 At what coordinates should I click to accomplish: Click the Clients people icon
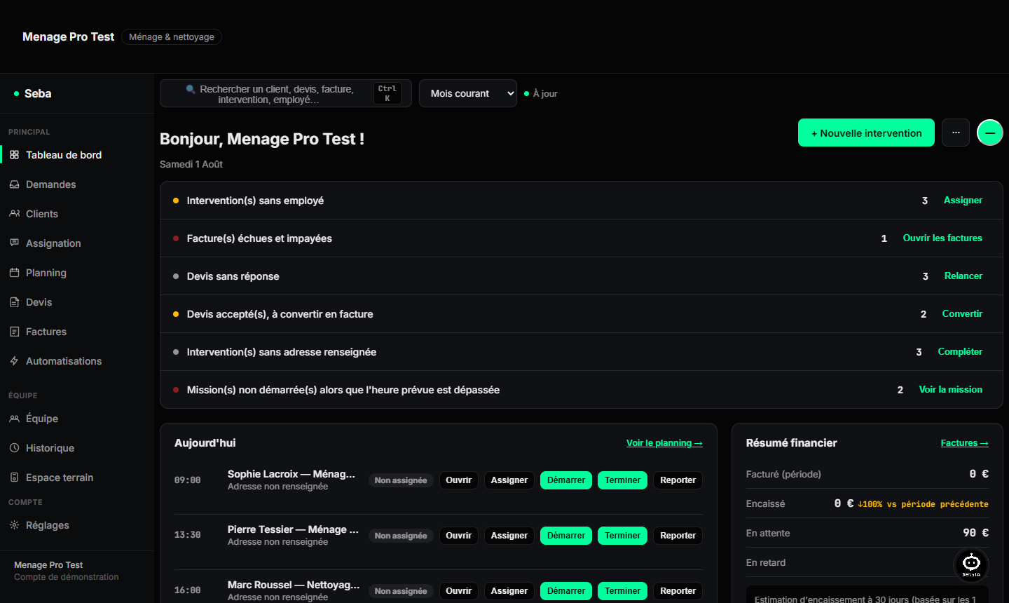(x=14, y=214)
